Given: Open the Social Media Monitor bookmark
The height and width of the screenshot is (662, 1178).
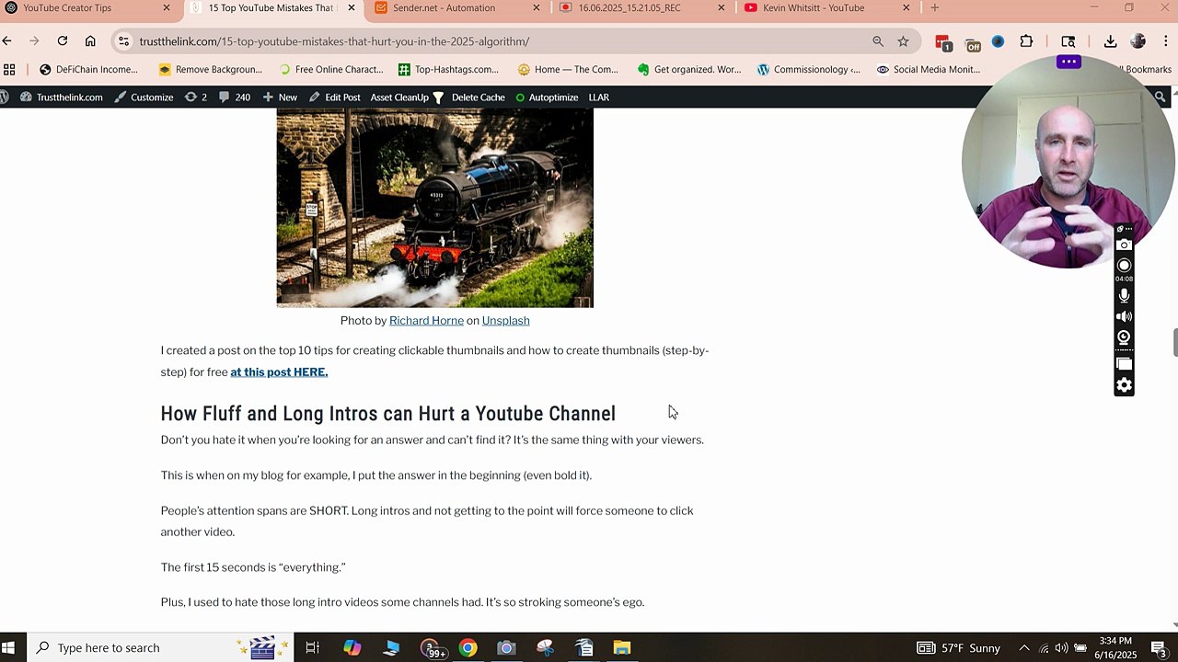Looking at the screenshot, I should point(928,69).
